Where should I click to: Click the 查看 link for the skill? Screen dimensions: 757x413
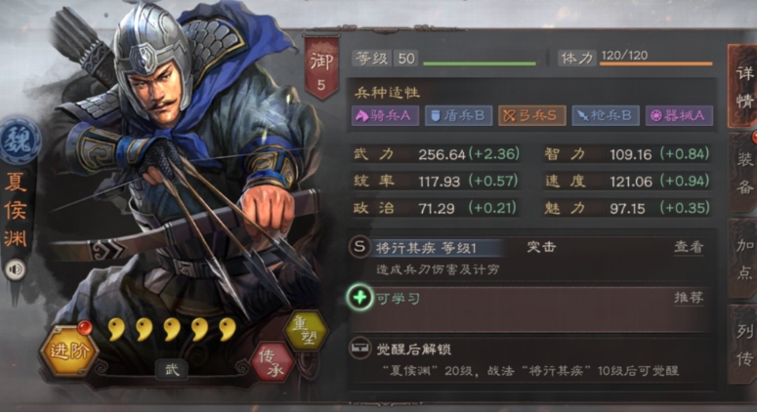pyautogui.click(x=689, y=247)
